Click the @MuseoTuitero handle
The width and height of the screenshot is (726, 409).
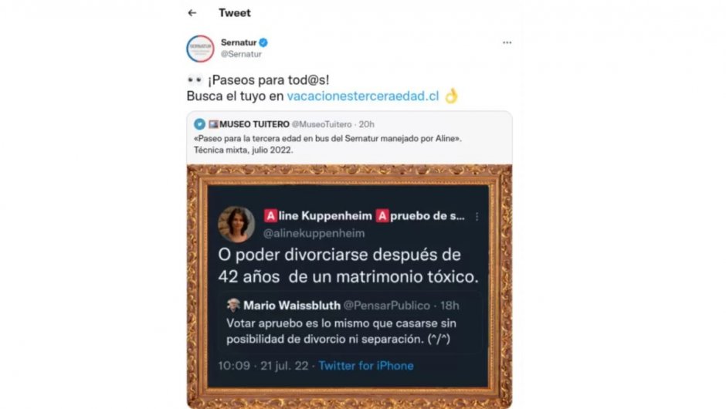tap(321, 124)
